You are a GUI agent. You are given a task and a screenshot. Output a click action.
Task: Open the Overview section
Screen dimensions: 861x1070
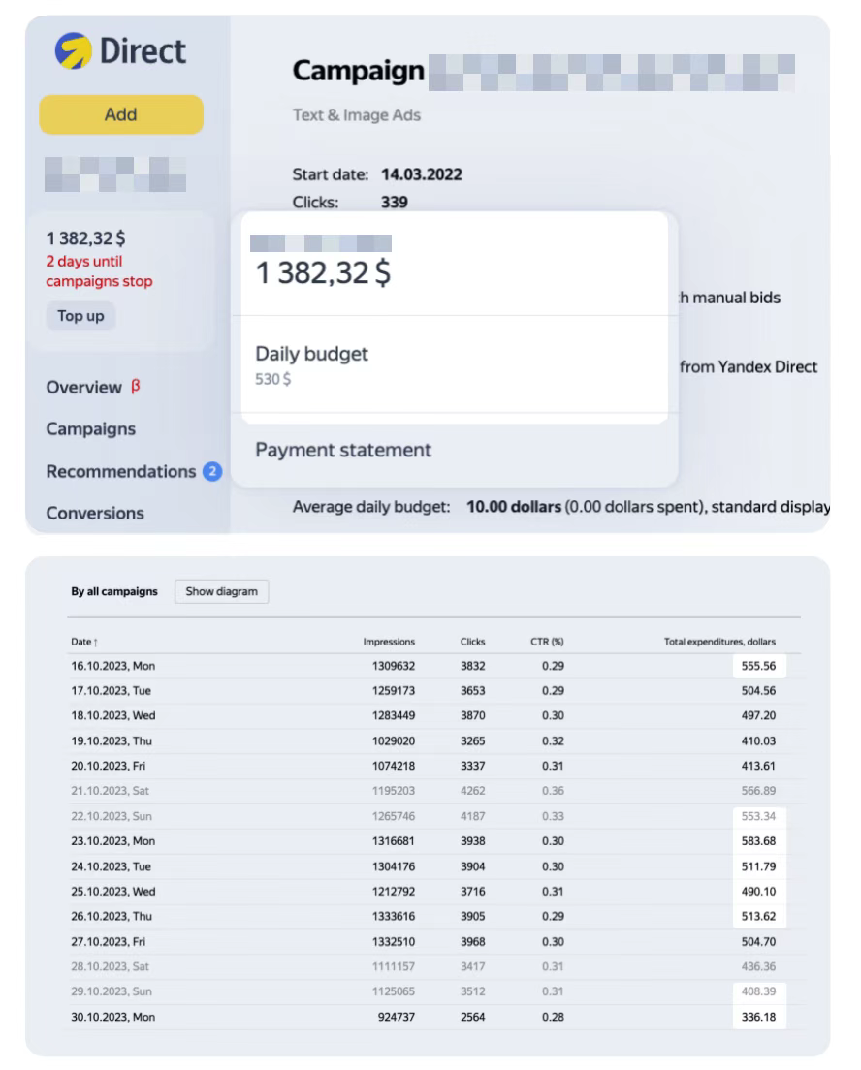click(x=84, y=388)
